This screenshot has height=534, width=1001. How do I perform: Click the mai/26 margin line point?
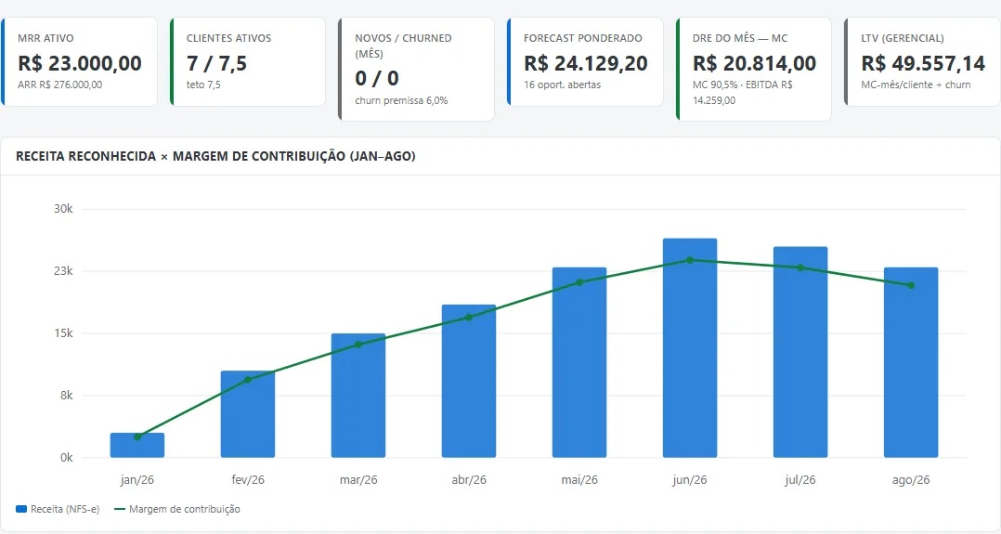579,282
